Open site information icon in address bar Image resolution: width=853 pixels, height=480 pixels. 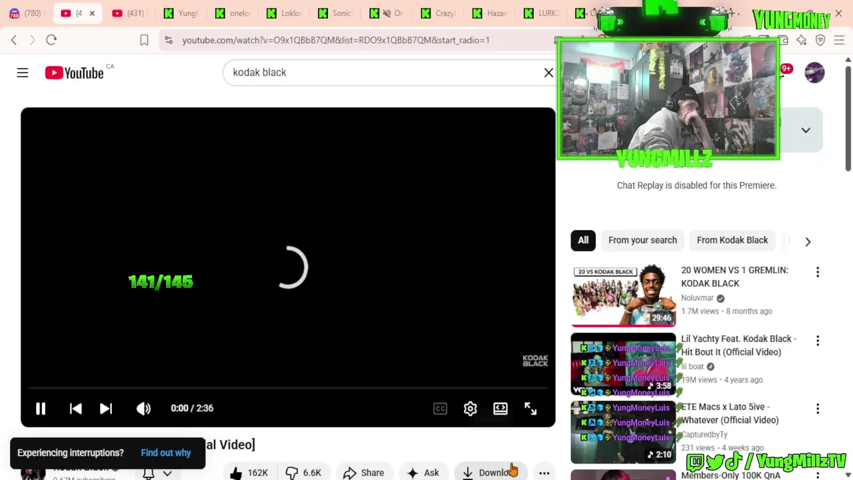tap(169, 40)
